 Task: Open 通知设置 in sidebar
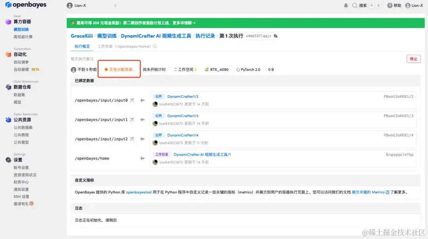[x=21, y=189]
